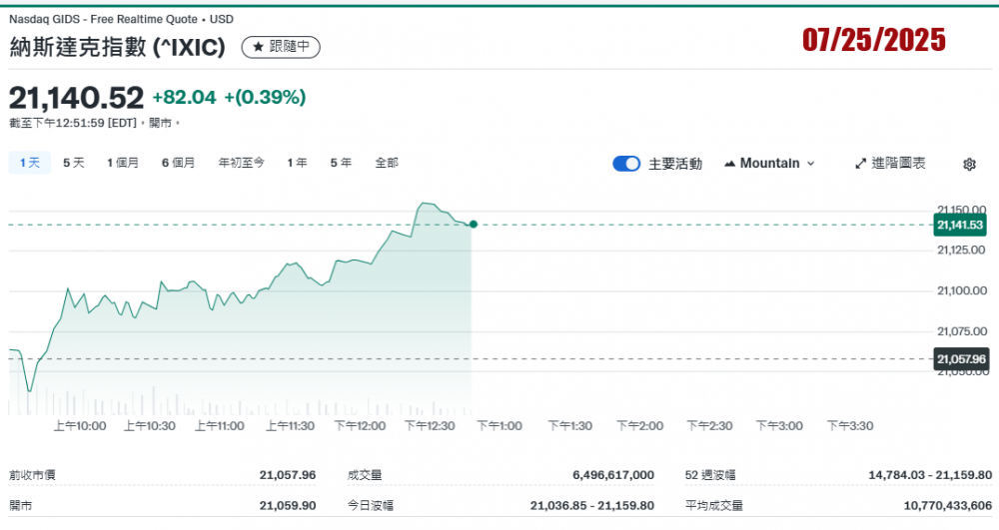Click the green current price marker dot on chart

pyautogui.click(x=473, y=225)
